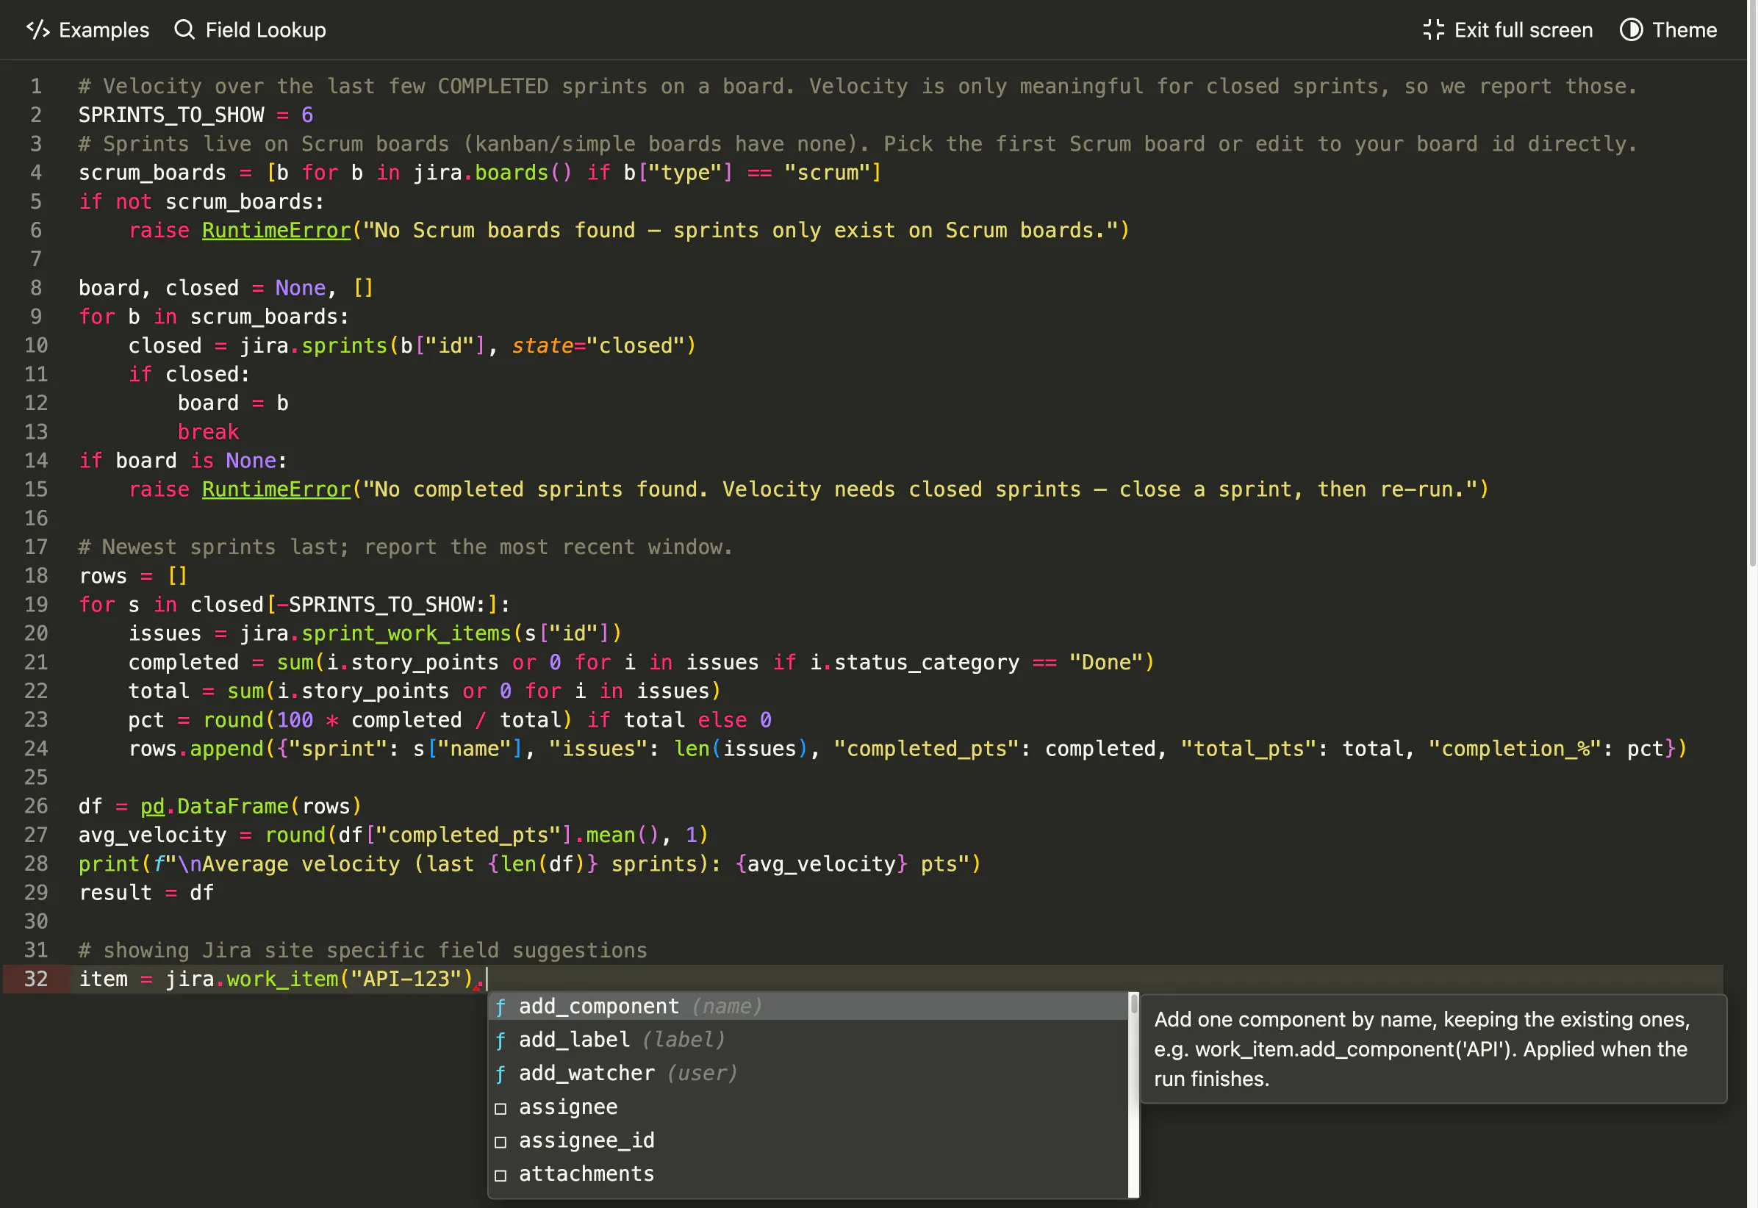Click "completed_pts" string on line 27
The image size is (1758, 1208).
(469, 835)
